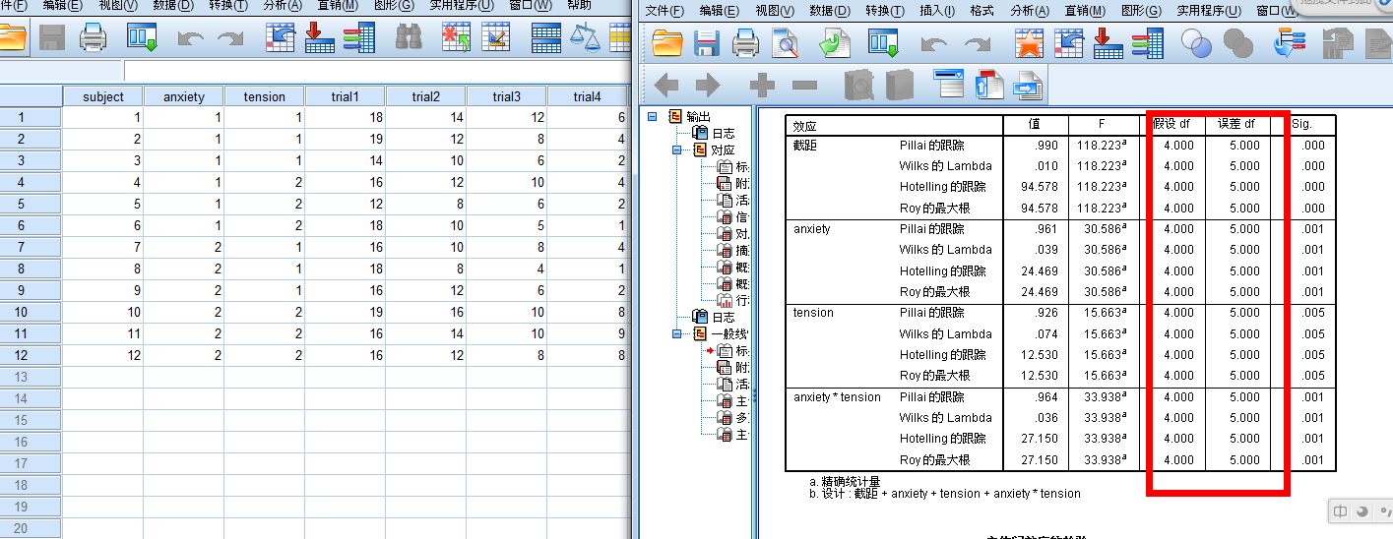
Task: Split file icon in Data Editor toolbar
Action: (x=545, y=39)
